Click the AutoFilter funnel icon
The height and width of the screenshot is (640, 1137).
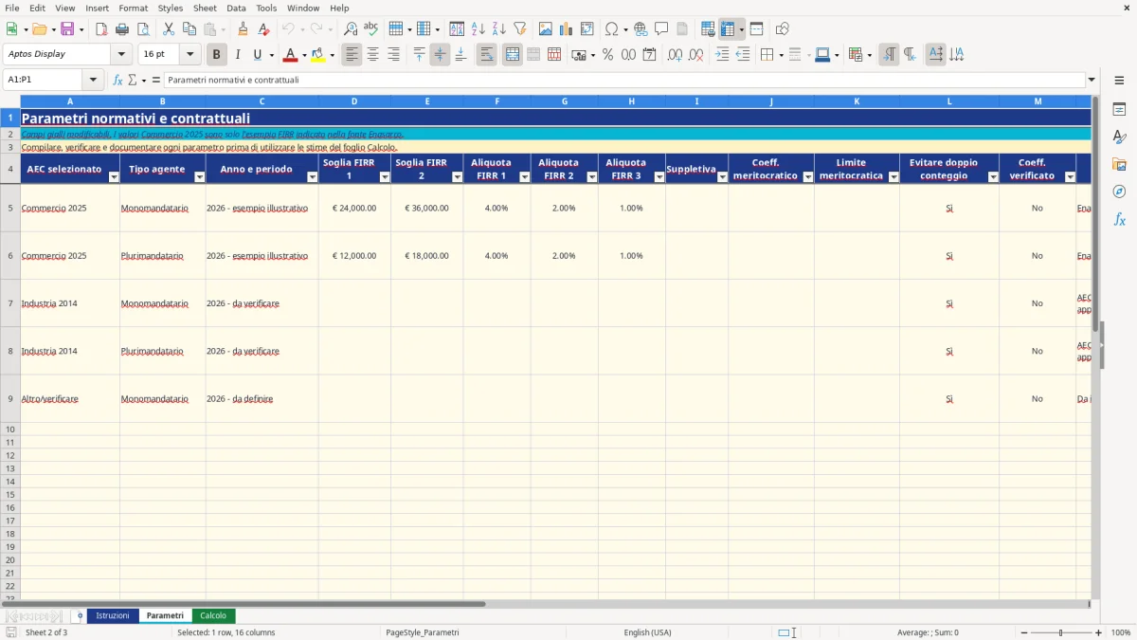(519, 29)
